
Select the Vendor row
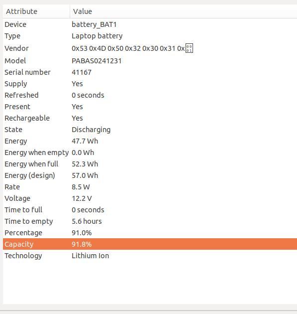pos(150,48)
